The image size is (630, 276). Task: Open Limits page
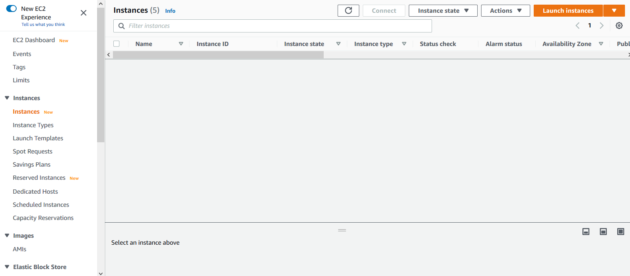coord(21,80)
